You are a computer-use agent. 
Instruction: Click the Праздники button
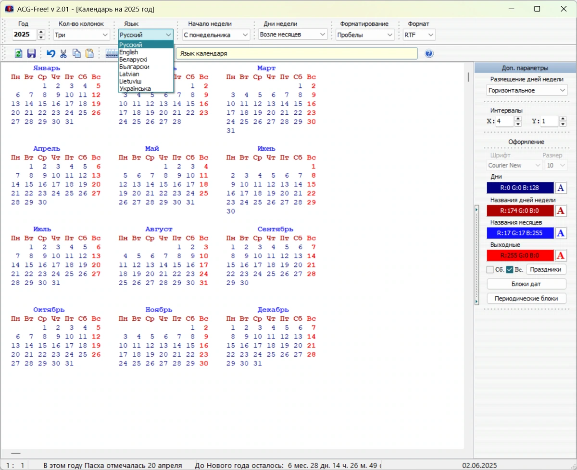tap(546, 269)
